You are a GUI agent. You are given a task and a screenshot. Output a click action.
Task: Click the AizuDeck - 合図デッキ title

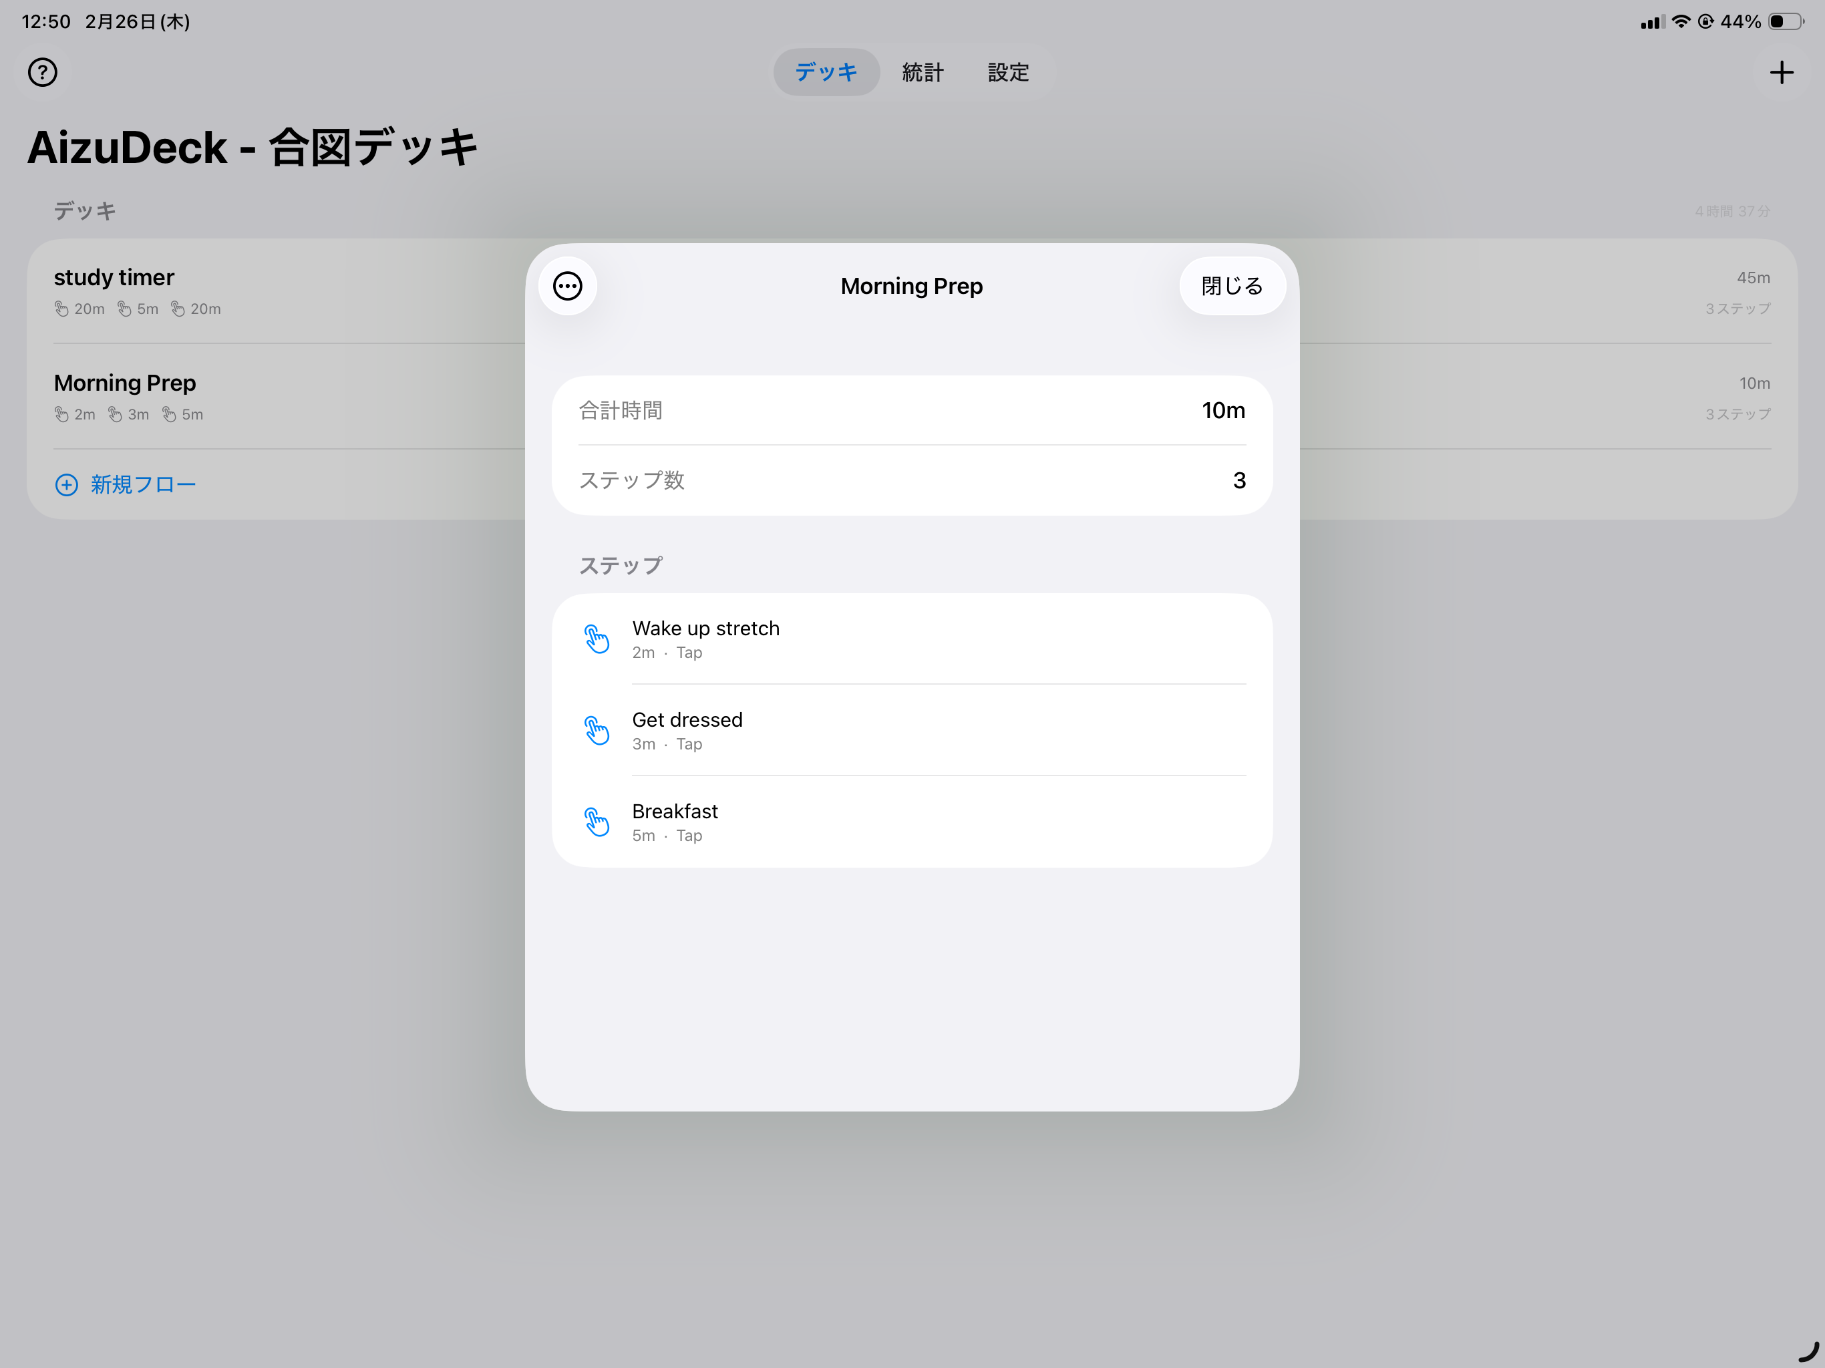pyautogui.click(x=253, y=148)
